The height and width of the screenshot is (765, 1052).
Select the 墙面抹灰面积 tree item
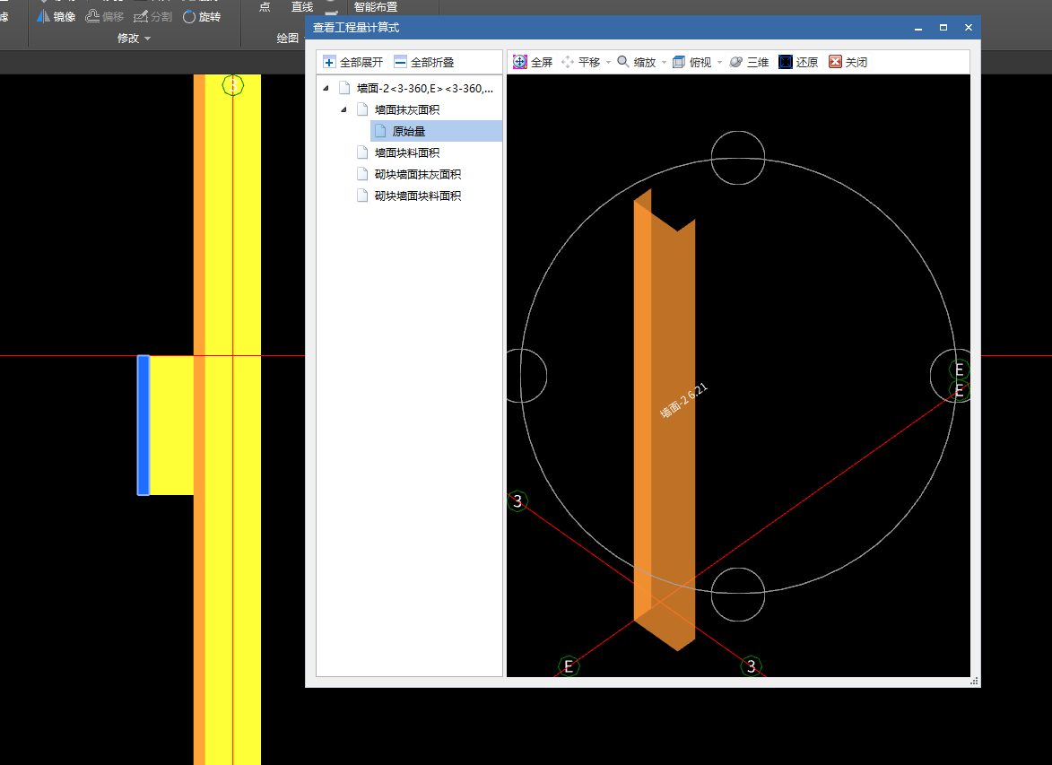pyautogui.click(x=406, y=109)
